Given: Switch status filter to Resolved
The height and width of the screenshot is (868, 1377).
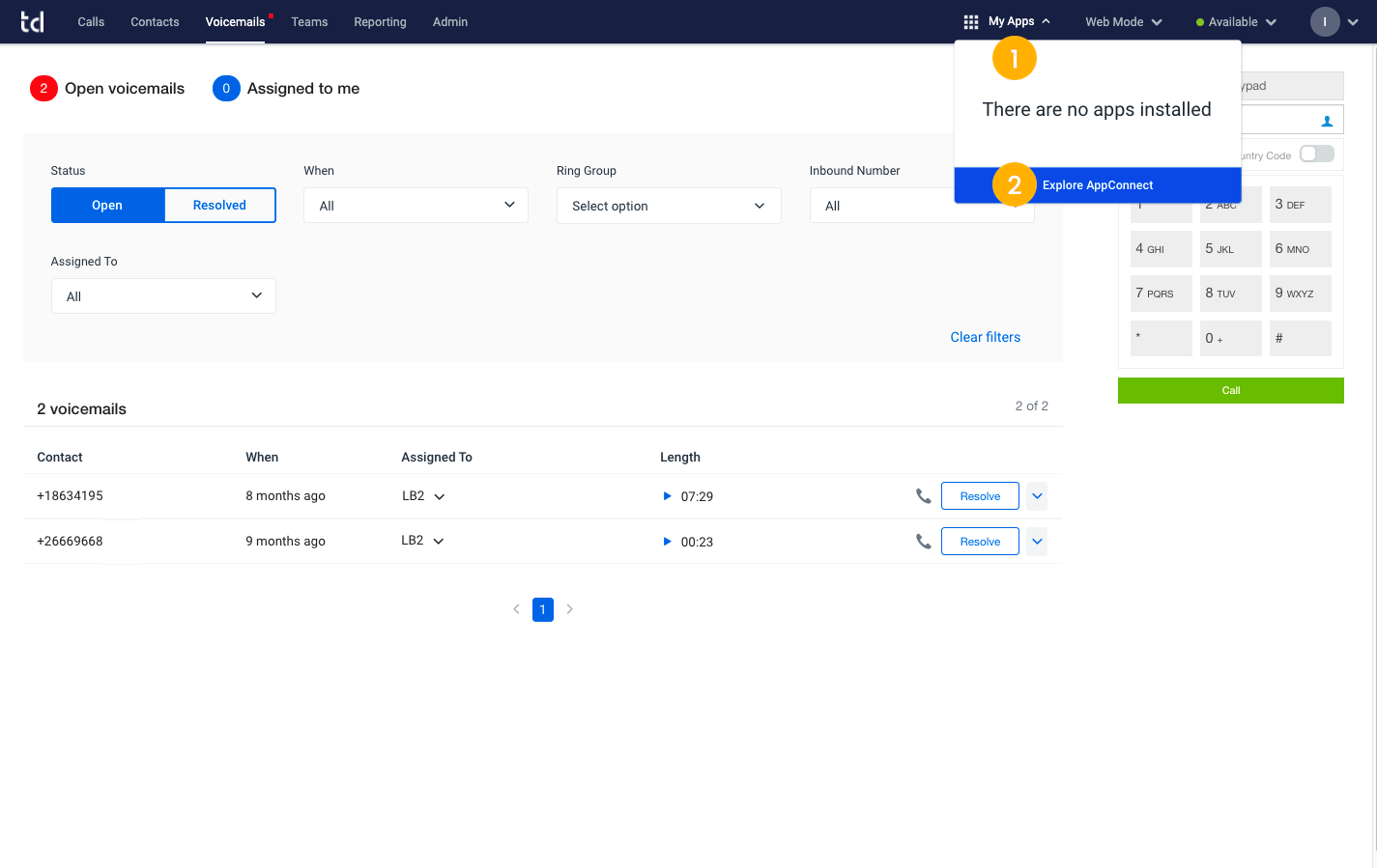Looking at the screenshot, I should [219, 206].
